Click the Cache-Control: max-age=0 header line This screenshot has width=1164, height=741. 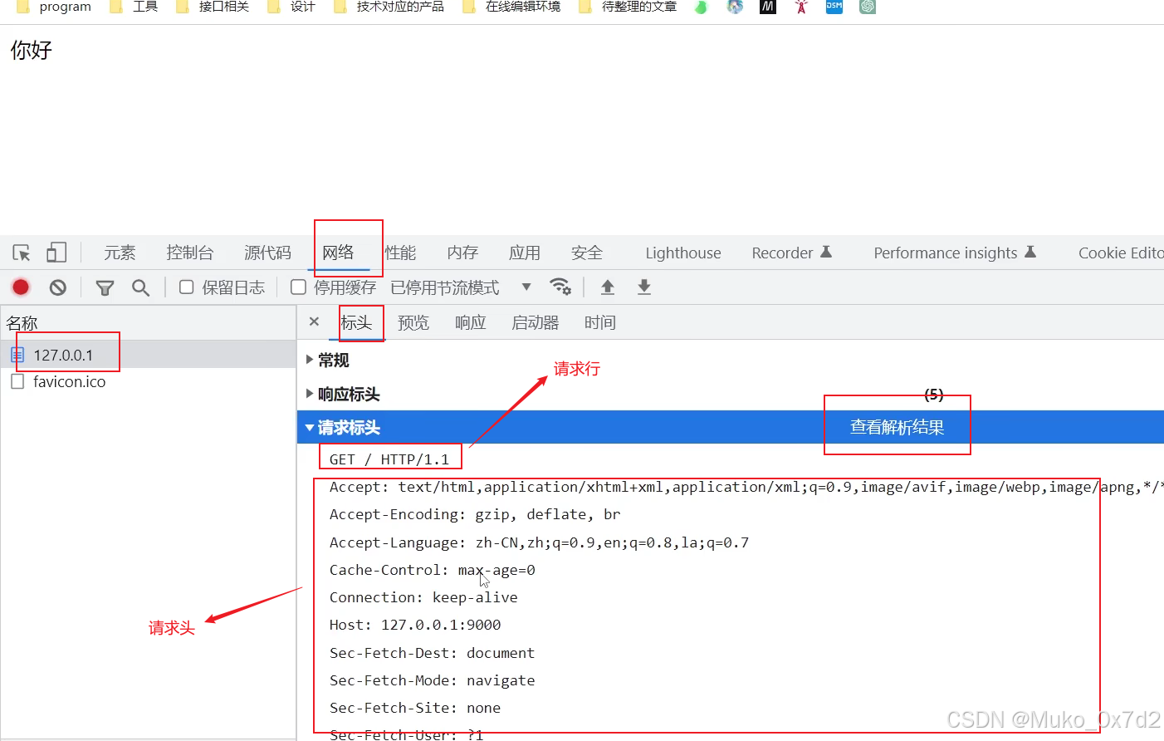pyautogui.click(x=432, y=570)
